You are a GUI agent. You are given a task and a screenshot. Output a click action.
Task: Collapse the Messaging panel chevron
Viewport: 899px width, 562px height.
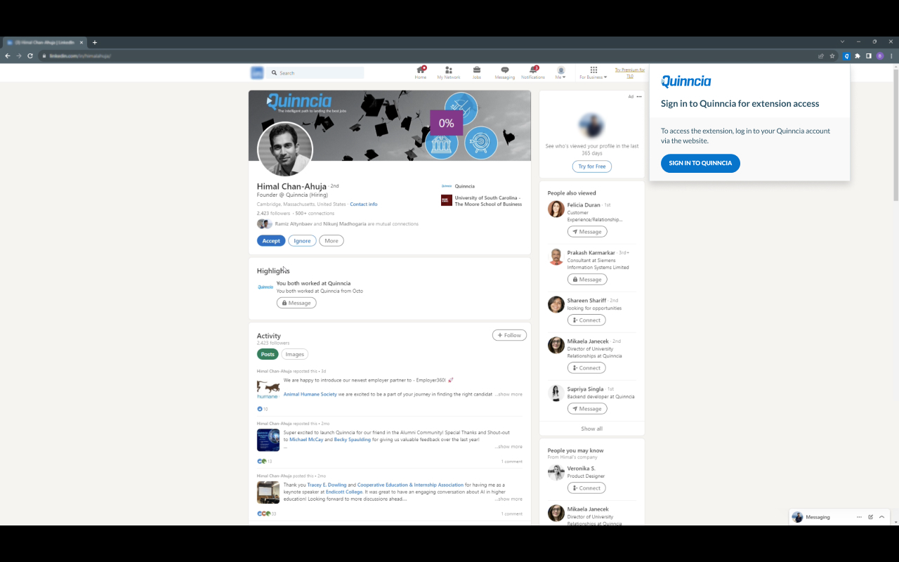pos(882,516)
